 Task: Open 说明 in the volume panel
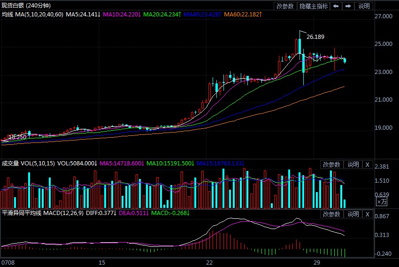(353, 164)
